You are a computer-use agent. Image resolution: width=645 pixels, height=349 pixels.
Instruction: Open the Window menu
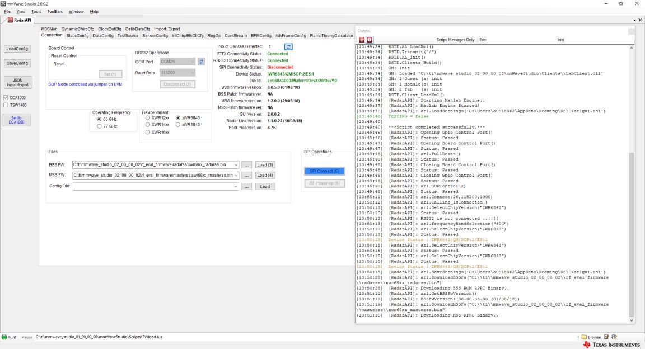coord(76,12)
